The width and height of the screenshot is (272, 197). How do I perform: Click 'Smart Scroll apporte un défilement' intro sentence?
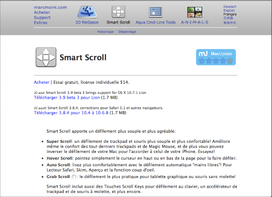(111, 131)
